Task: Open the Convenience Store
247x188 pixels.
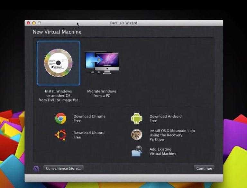Action: [63, 168]
